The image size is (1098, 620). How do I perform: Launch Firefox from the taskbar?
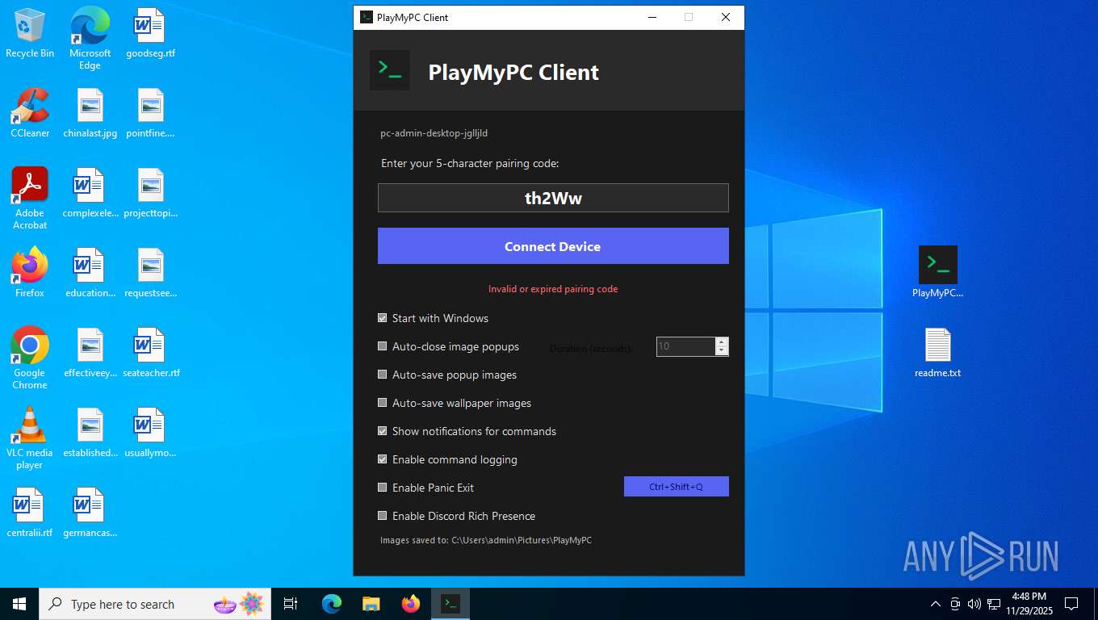click(411, 604)
